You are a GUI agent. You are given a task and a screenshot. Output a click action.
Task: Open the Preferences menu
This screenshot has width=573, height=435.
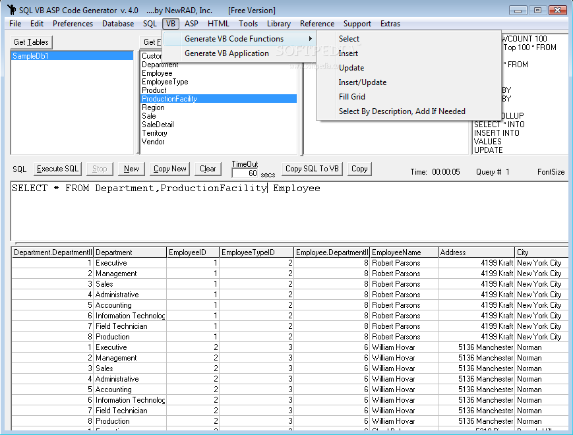[x=73, y=24]
